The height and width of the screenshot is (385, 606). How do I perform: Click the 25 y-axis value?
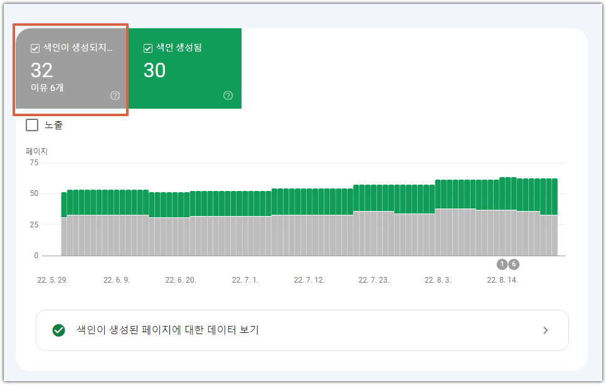tap(34, 224)
